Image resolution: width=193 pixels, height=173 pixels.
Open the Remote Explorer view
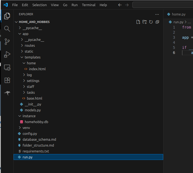pos(7,68)
